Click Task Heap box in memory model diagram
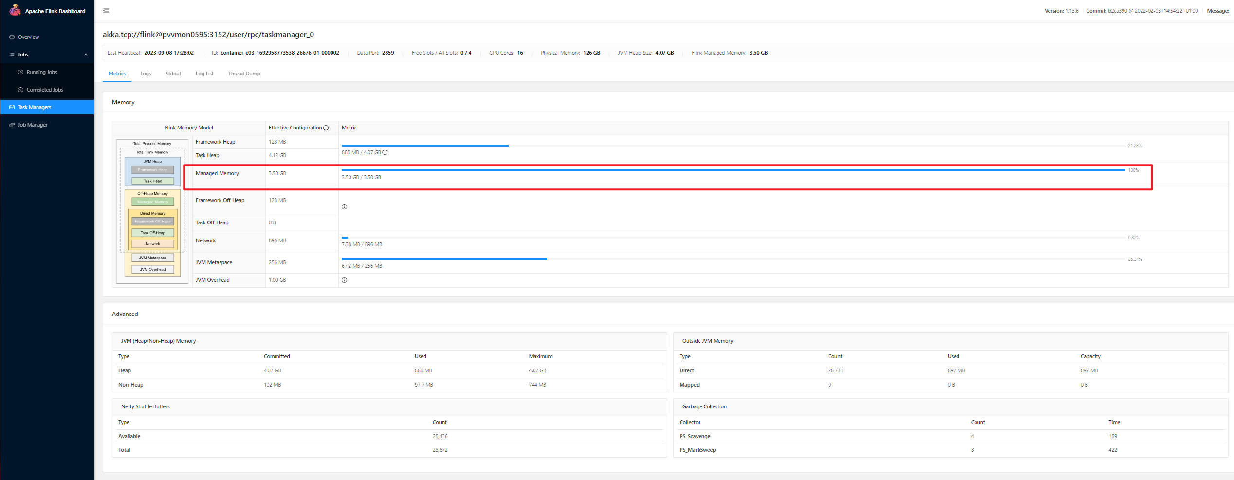 153,181
